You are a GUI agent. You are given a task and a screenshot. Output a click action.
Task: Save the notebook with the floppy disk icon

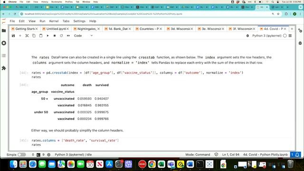[13, 36]
